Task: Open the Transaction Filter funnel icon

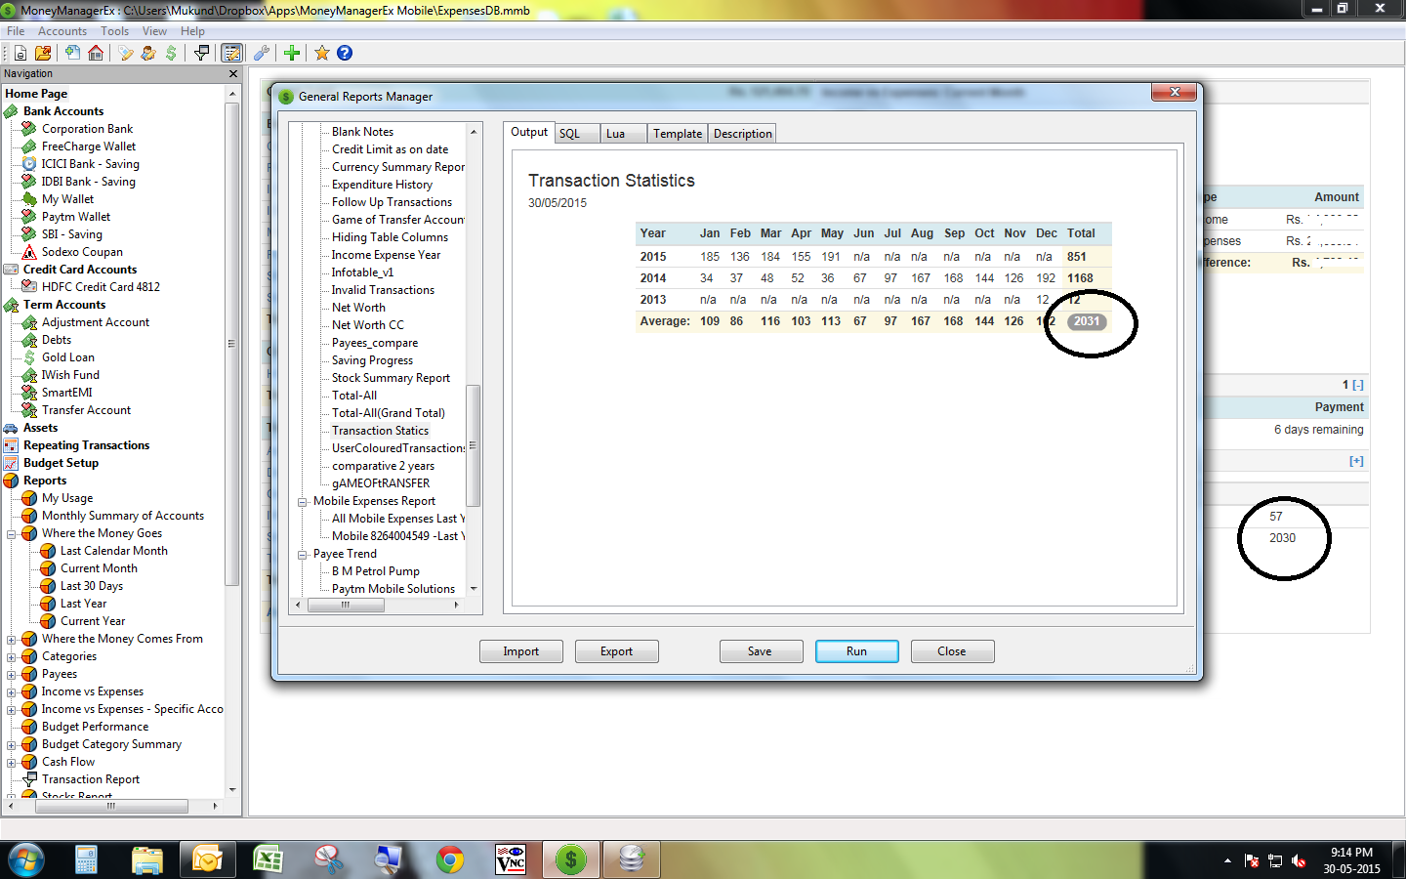Action: [202, 53]
